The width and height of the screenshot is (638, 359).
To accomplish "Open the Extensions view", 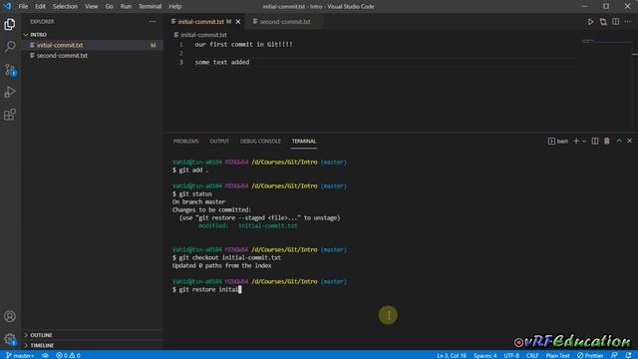I will [10, 115].
